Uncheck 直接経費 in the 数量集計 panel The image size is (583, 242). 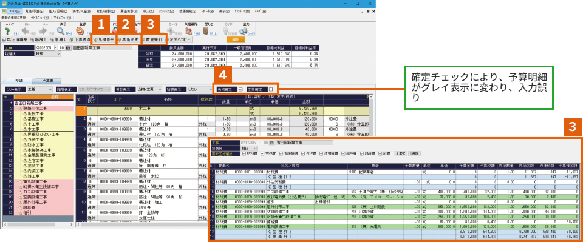[322, 153]
